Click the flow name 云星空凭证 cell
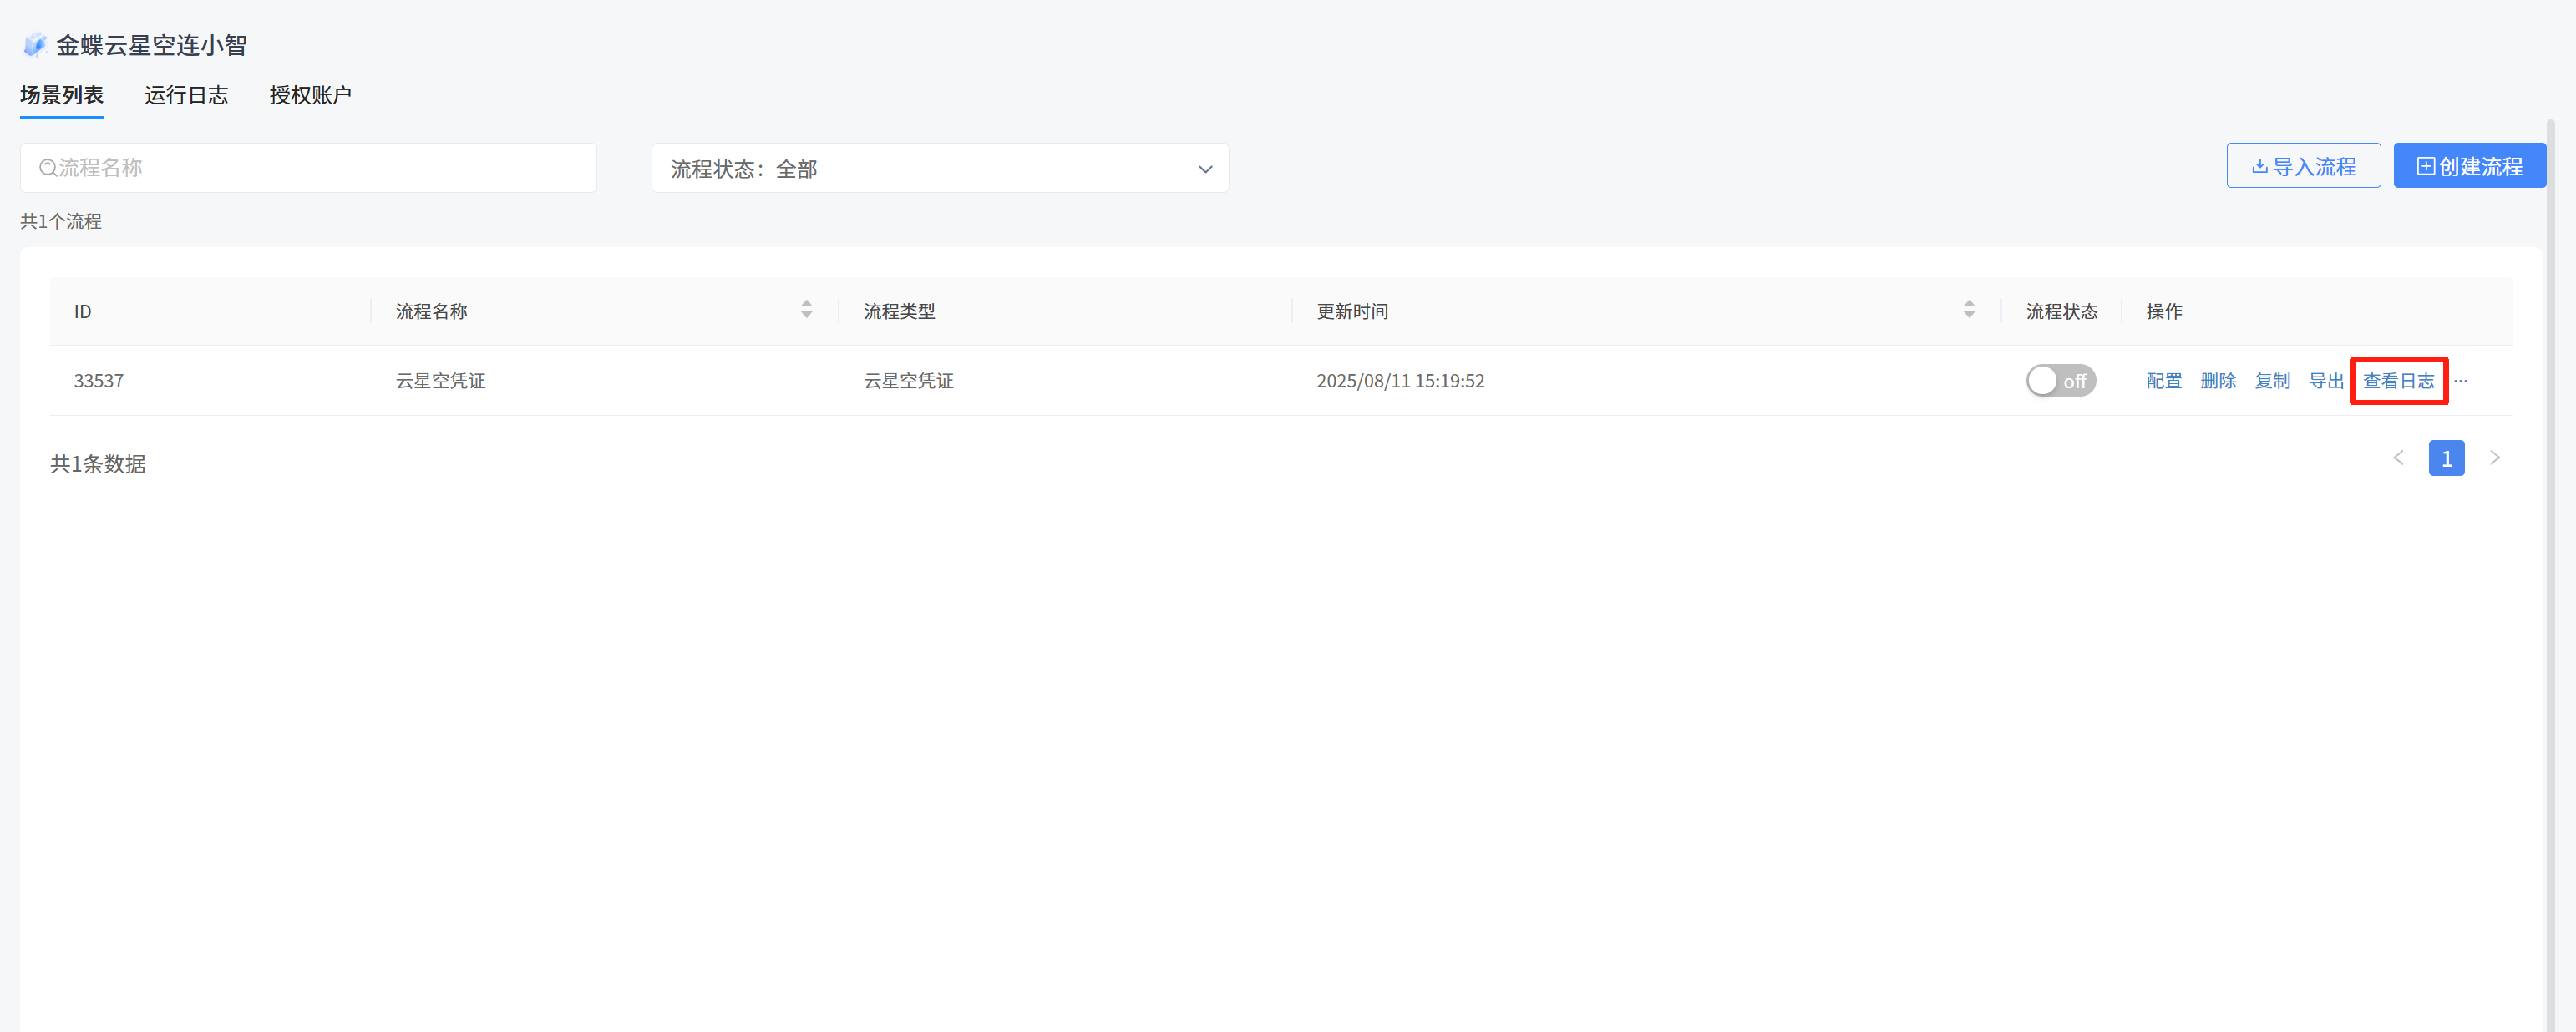This screenshot has height=1032, width=2576. 441,381
